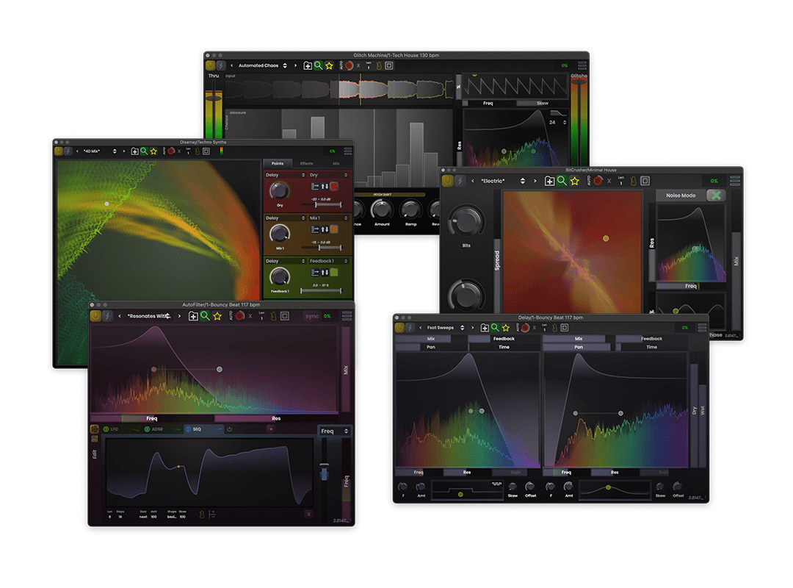Viewport: 793px width, 588px height.
Task: Click red record button in Delay toolbar
Action: (525, 328)
